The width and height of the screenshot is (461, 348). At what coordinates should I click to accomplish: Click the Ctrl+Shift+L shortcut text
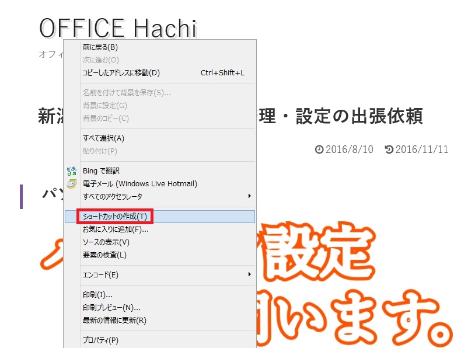click(x=222, y=72)
